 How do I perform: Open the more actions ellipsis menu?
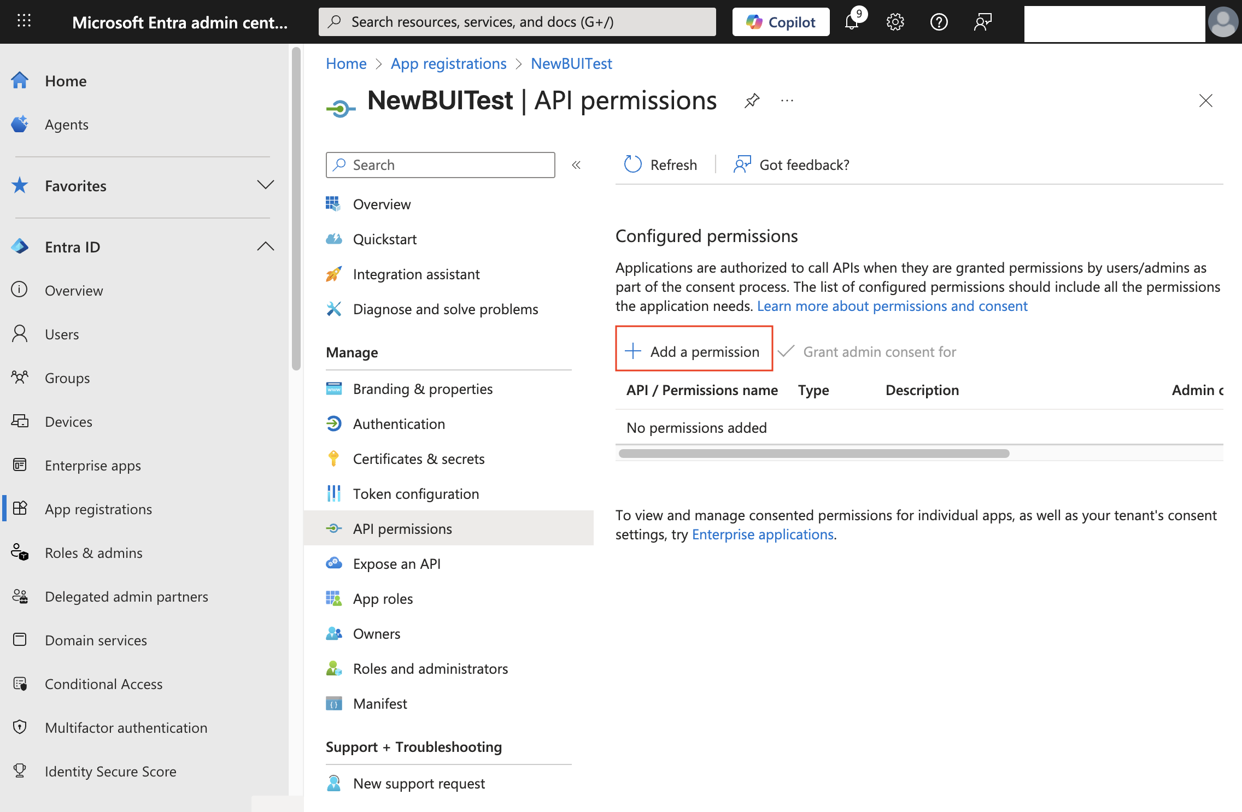[787, 101]
